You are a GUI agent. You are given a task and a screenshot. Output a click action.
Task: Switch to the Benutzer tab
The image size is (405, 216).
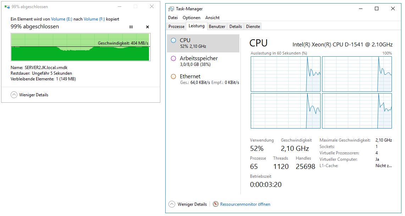point(217,27)
